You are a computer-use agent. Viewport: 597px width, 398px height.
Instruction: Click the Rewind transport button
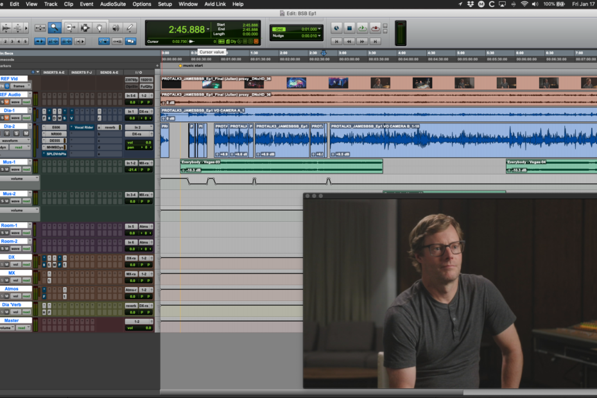[349, 41]
